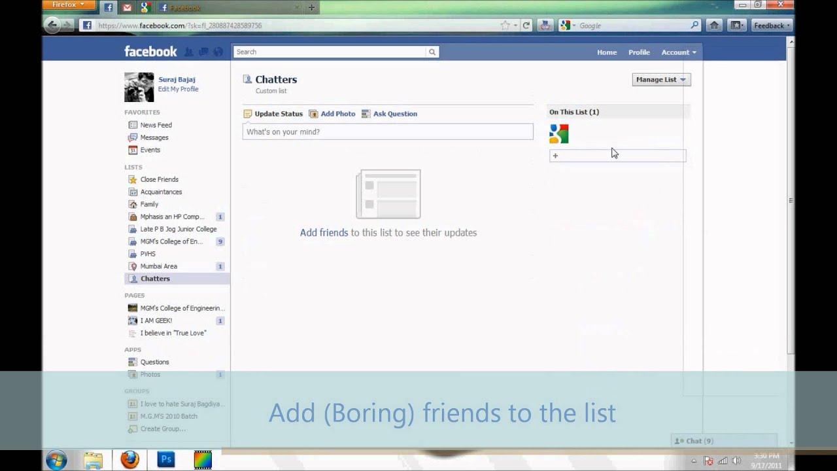Open MGM's College of En... list

(171, 241)
